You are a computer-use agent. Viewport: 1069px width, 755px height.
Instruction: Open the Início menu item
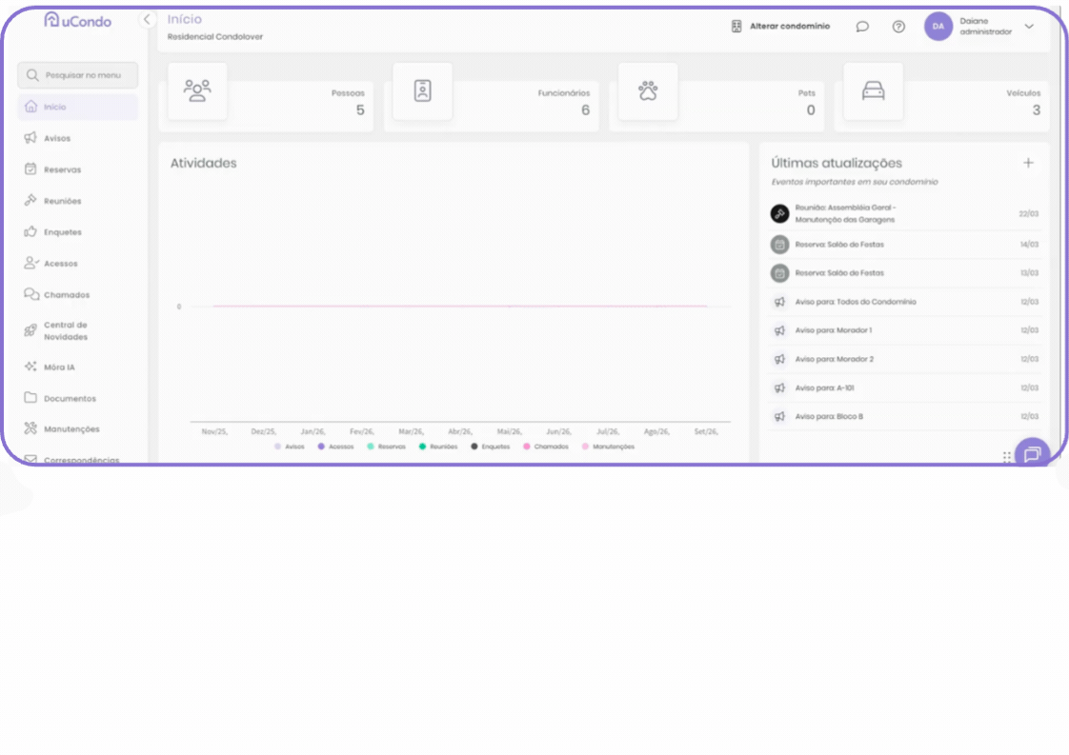(x=78, y=107)
